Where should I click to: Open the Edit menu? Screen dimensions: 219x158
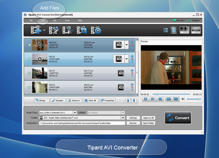pyautogui.click(x=43, y=20)
